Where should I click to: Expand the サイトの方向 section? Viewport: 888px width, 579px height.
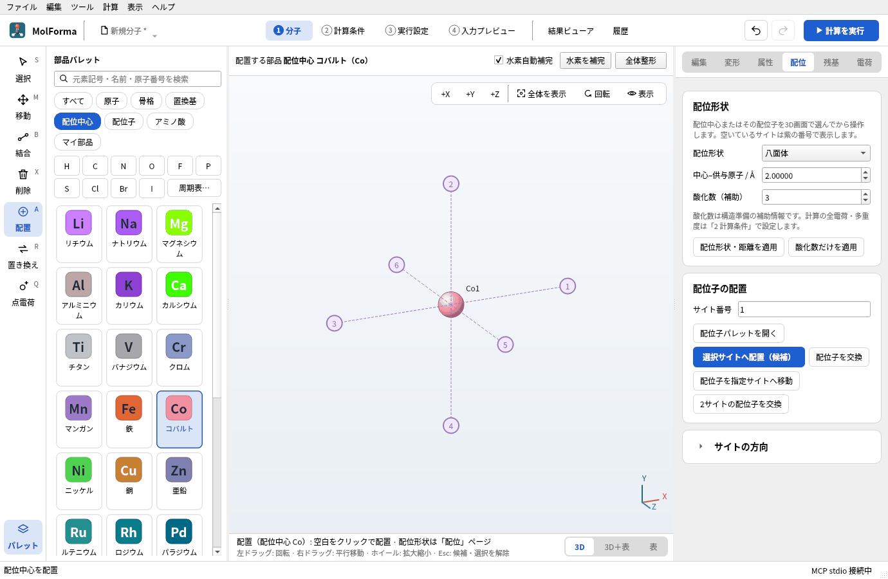point(782,447)
